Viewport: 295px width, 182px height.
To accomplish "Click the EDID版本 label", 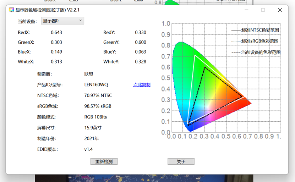I will 48,149.
